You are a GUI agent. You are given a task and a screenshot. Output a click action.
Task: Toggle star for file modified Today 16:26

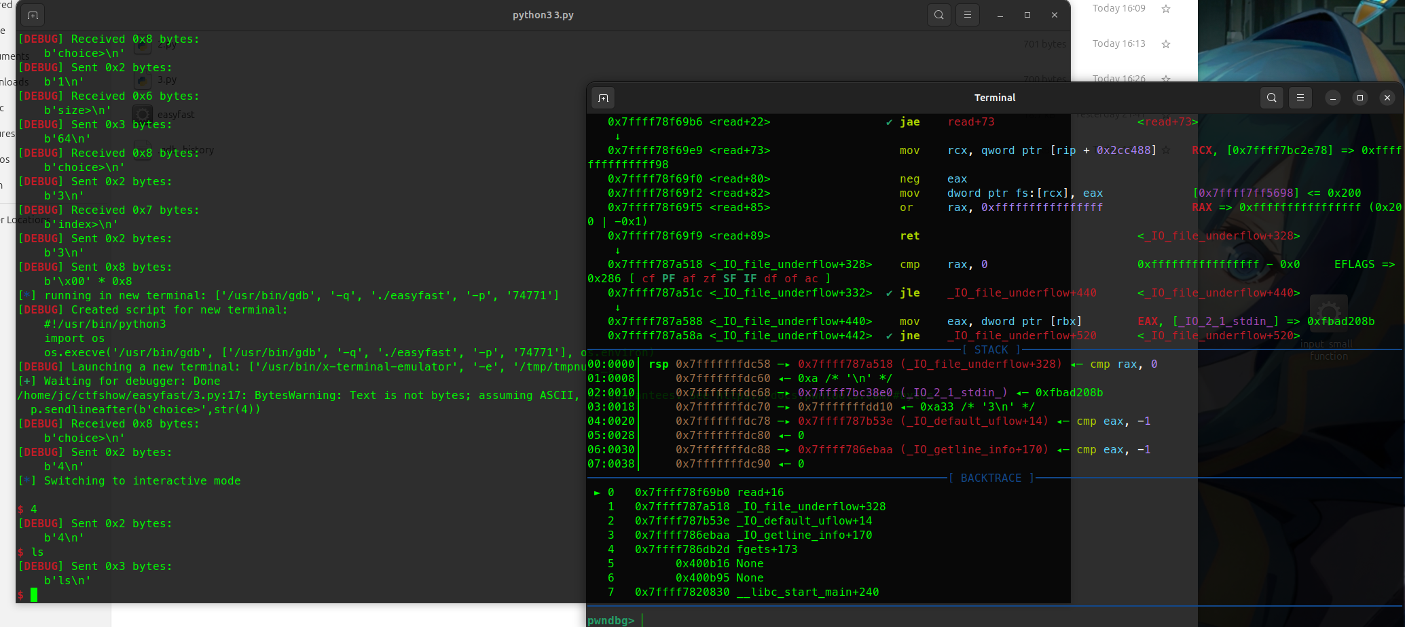tap(1165, 78)
